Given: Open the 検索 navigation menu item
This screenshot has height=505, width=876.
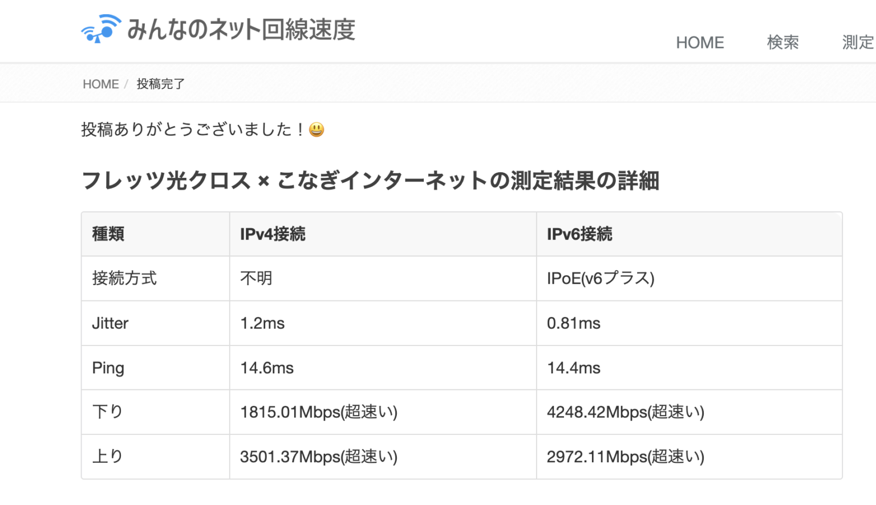Looking at the screenshot, I should [x=782, y=42].
